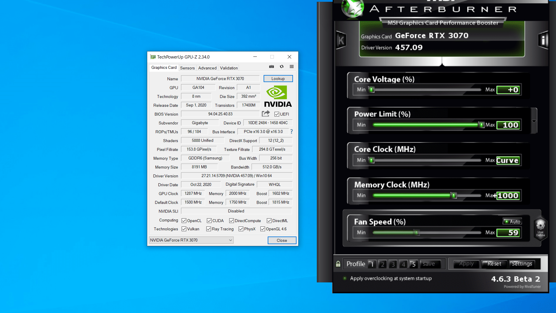The image size is (556, 313).
Task: Open Afterburner information i button
Action: [x=543, y=40]
